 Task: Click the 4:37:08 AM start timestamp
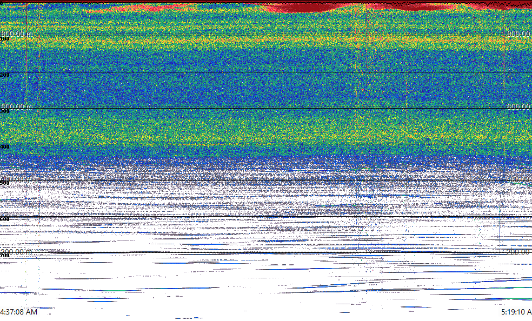(x=19, y=312)
